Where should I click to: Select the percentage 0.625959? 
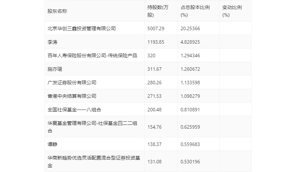[190, 127]
